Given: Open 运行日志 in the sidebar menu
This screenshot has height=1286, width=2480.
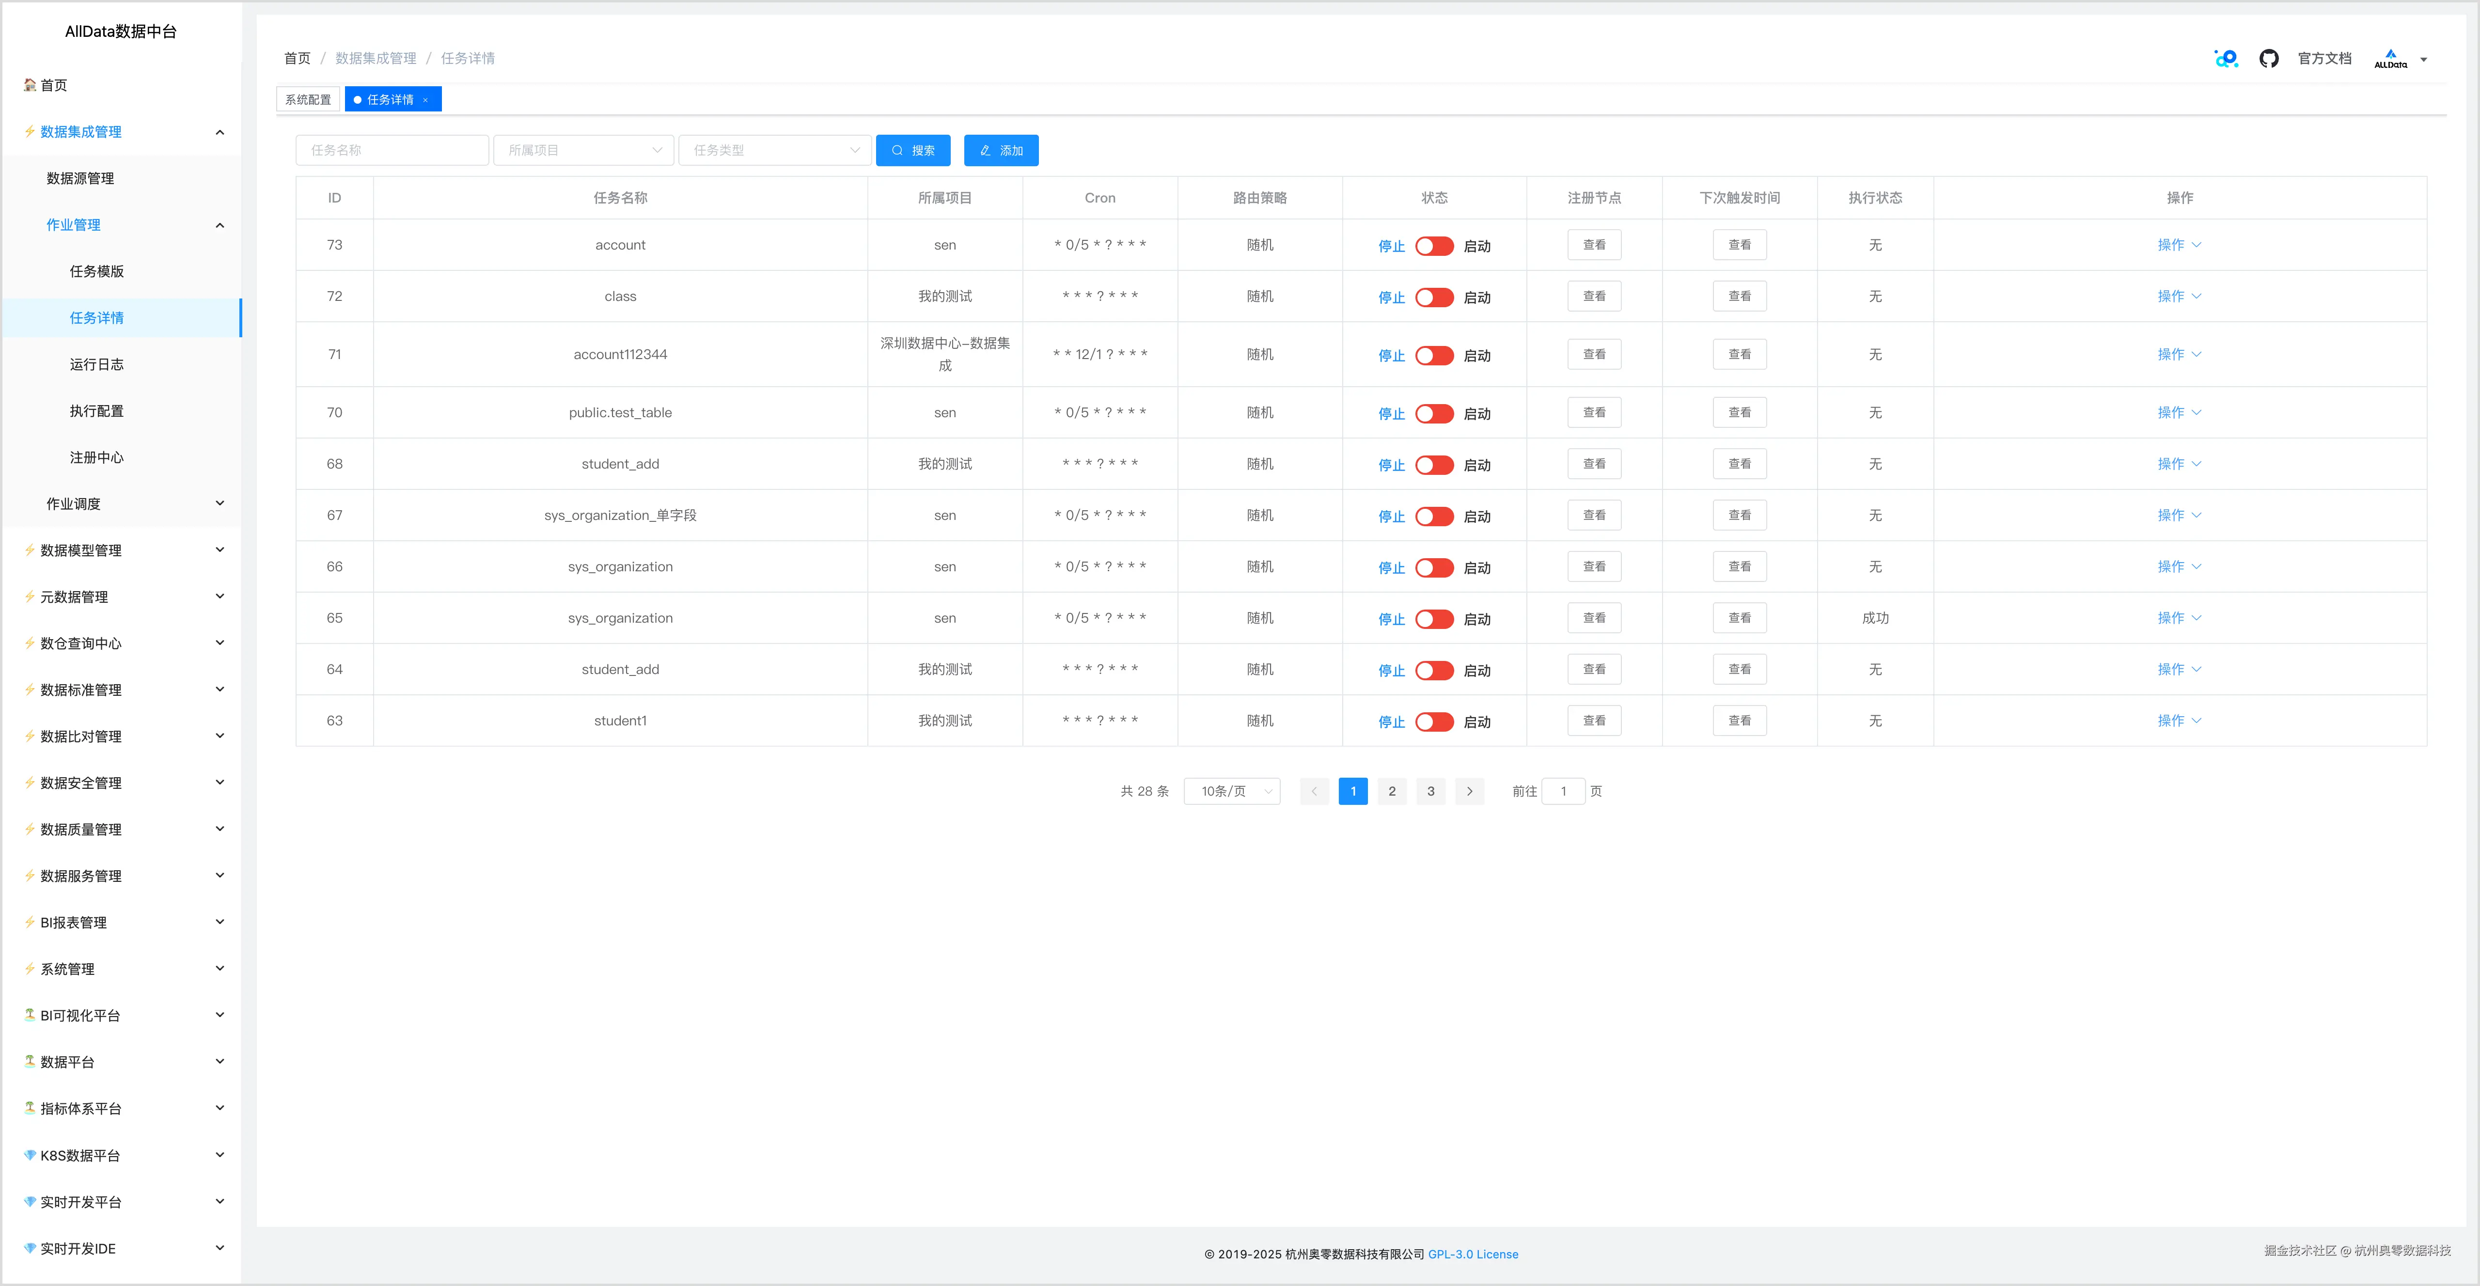Looking at the screenshot, I should click(96, 364).
